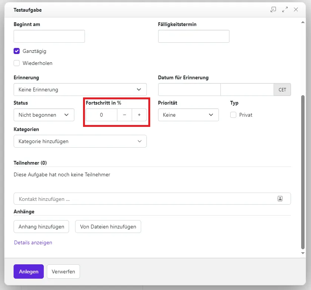Open the Priorität dropdown
The image size is (311, 290).
(x=188, y=115)
